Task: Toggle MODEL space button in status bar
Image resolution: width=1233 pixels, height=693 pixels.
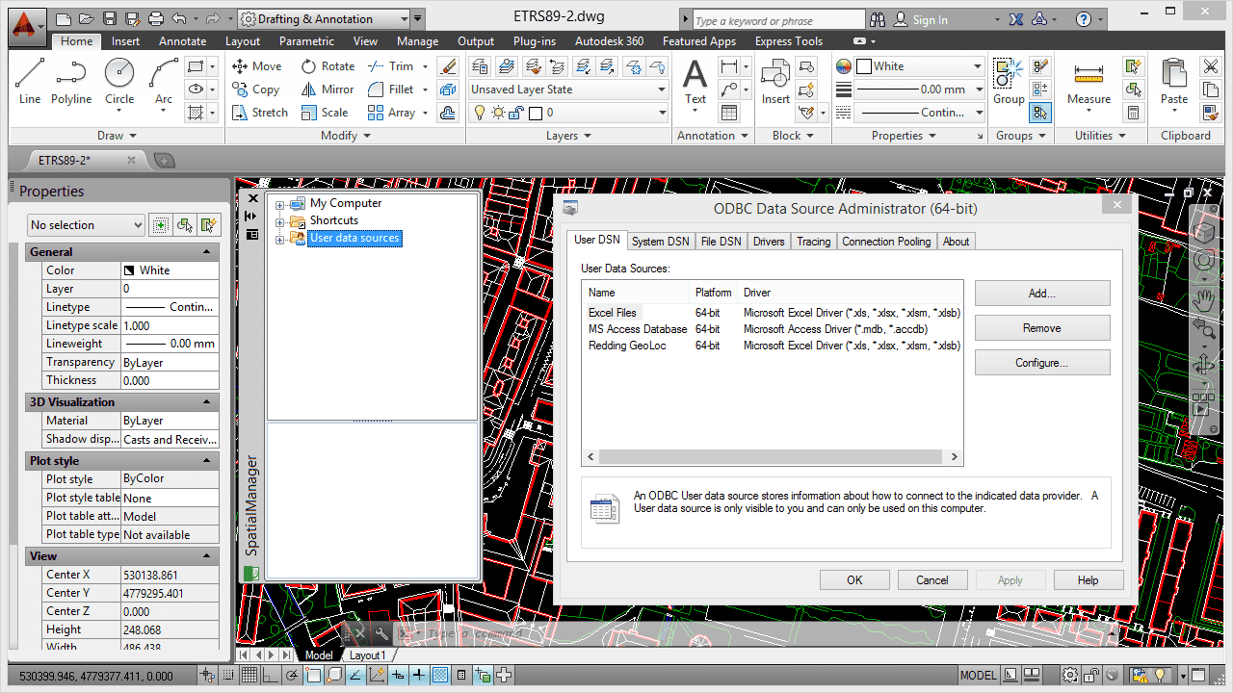Action: (979, 675)
